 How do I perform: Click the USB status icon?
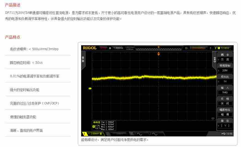[x=224, y=134]
